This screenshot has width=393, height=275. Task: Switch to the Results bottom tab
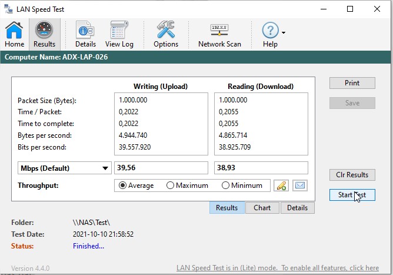[x=227, y=208]
